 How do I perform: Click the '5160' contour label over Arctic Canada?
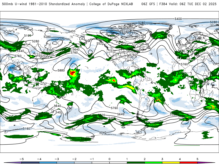(125, 32)
